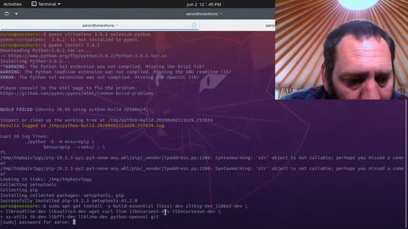This screenshot has width=408, height=229.
Task: Click the 'xz-utils tk-dev libffi-dev' continuation line
Action: click(x=79, y=217)
